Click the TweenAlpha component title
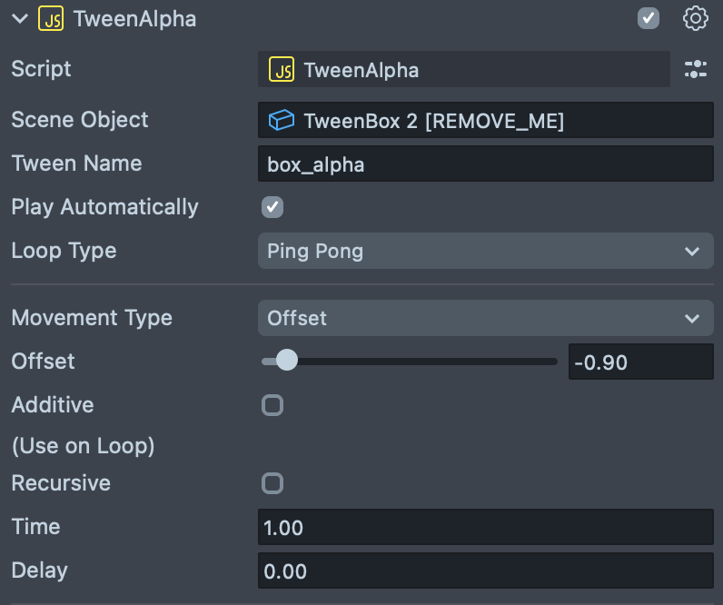The height and width of the screenshot is (605, 723). point(134,19)
